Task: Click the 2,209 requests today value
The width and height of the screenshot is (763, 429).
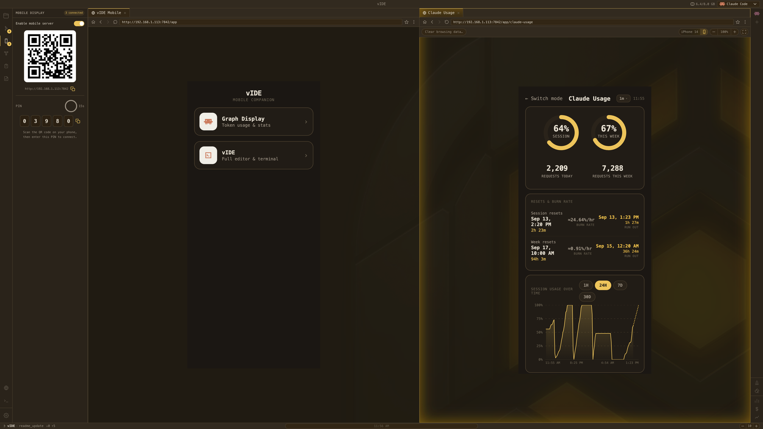Action: click(x=557, y=168)
